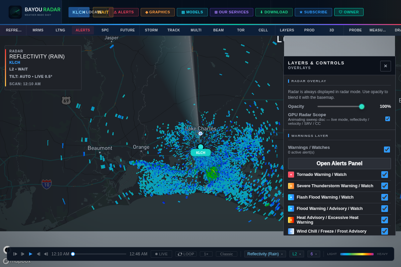Select the MRMS toolbar tool
The image size is (401, 267).
(38, 30)
